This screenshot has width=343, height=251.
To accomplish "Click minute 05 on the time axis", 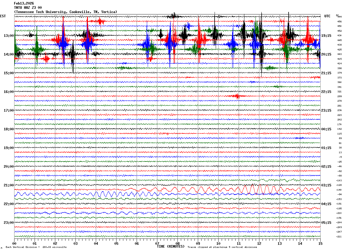I will 116,243.
